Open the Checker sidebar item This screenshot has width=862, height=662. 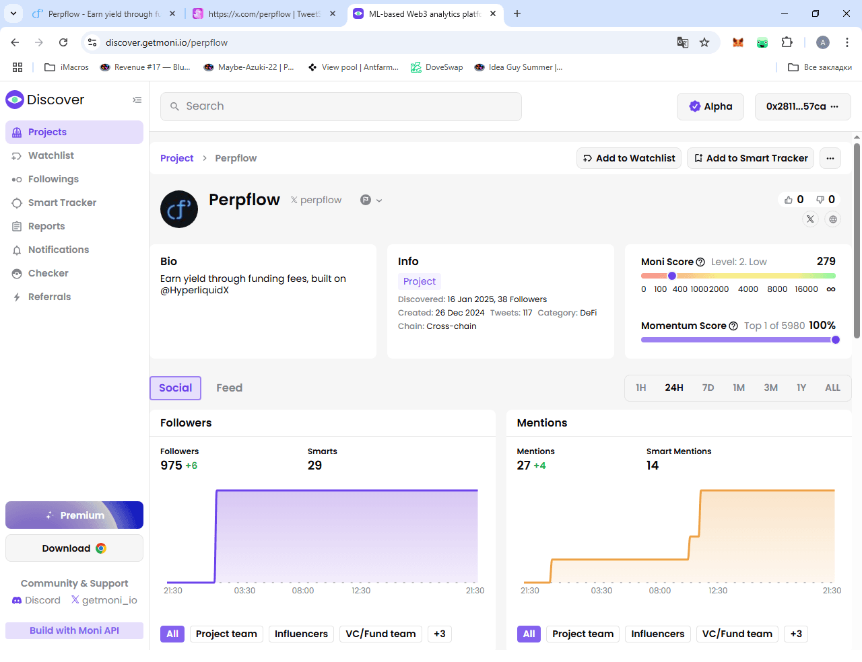click(x=74, y=273)
